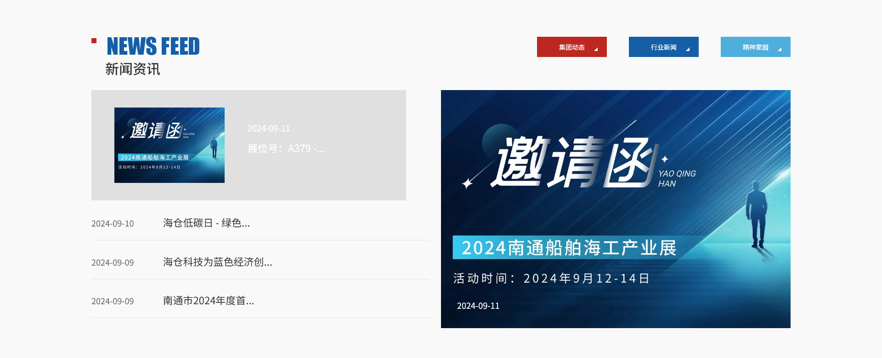882x358 pixels.
Task: Click the 2024-09-11 date on large banner
Action: click(x=478, y=306)
